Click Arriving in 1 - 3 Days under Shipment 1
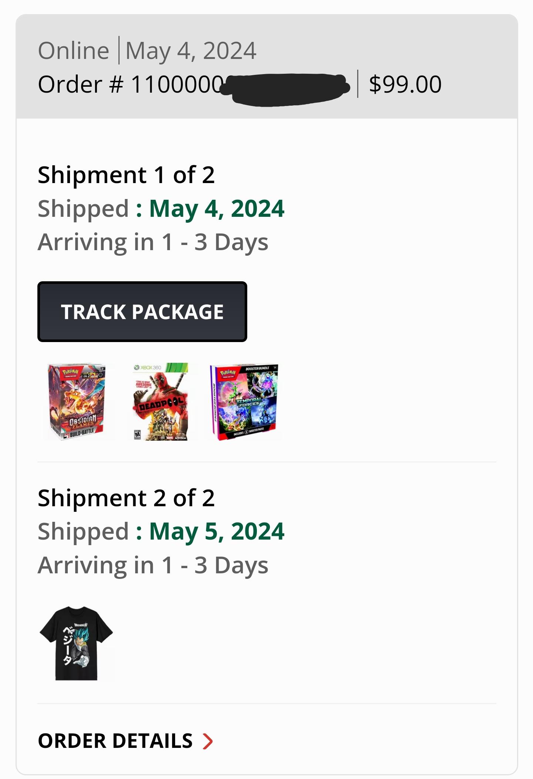This screenshot has width=533, height=779. [x=153, y=242]
